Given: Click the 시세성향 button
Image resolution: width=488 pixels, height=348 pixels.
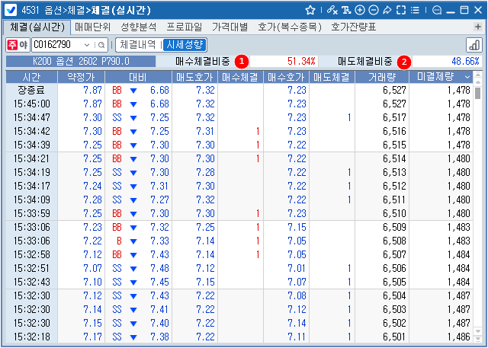Looking at the screenshot, I should (185, 44).
